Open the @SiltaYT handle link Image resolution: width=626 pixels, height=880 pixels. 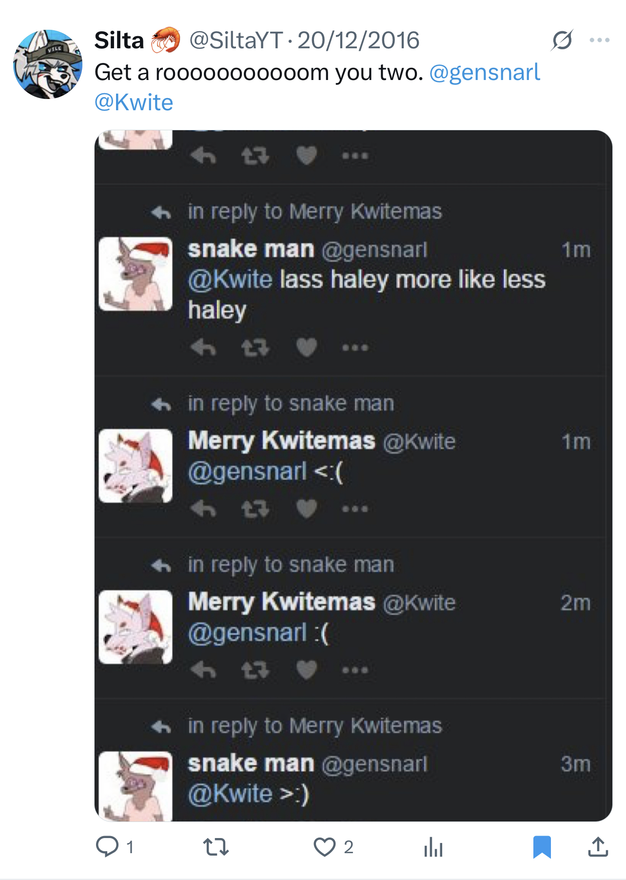click(x=235, y=40)
